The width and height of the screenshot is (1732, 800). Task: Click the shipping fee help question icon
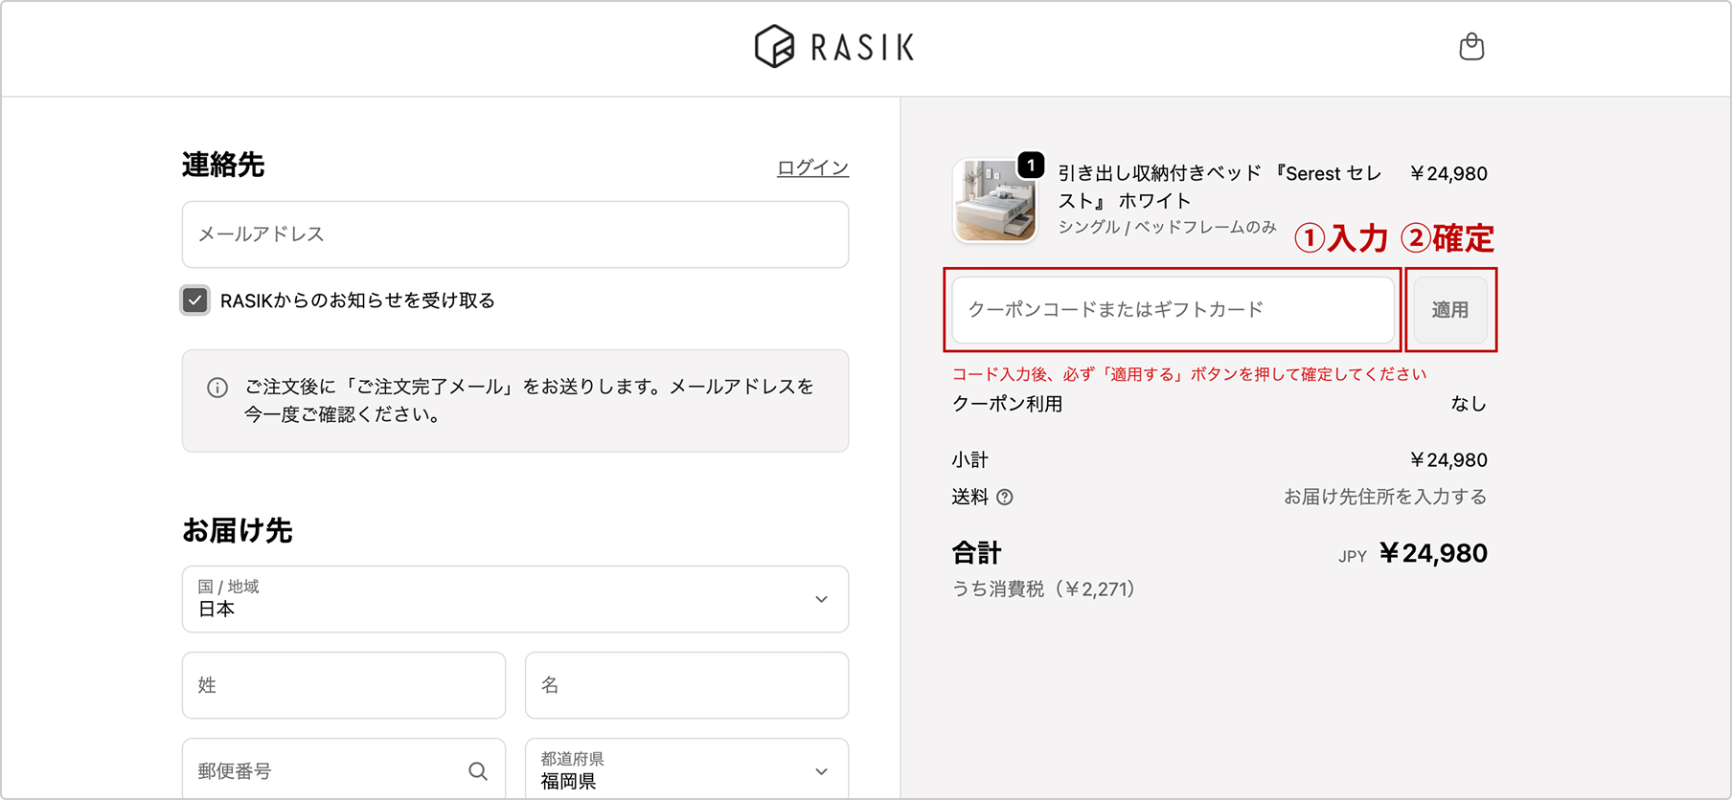pyautogui.click(x=1005, y=498)
